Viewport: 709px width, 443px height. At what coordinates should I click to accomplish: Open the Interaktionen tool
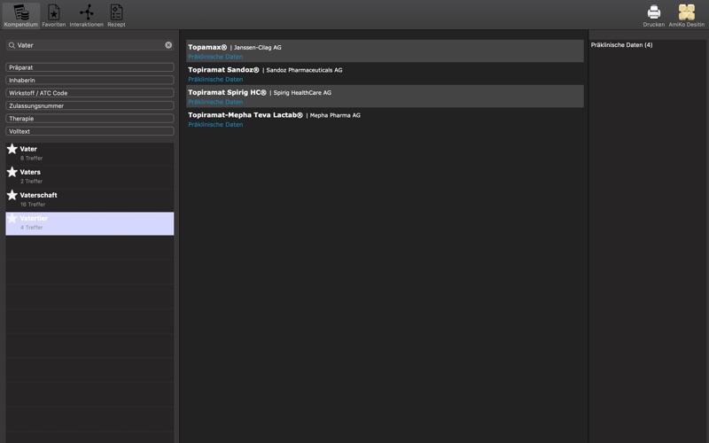[x=86, y=16]
